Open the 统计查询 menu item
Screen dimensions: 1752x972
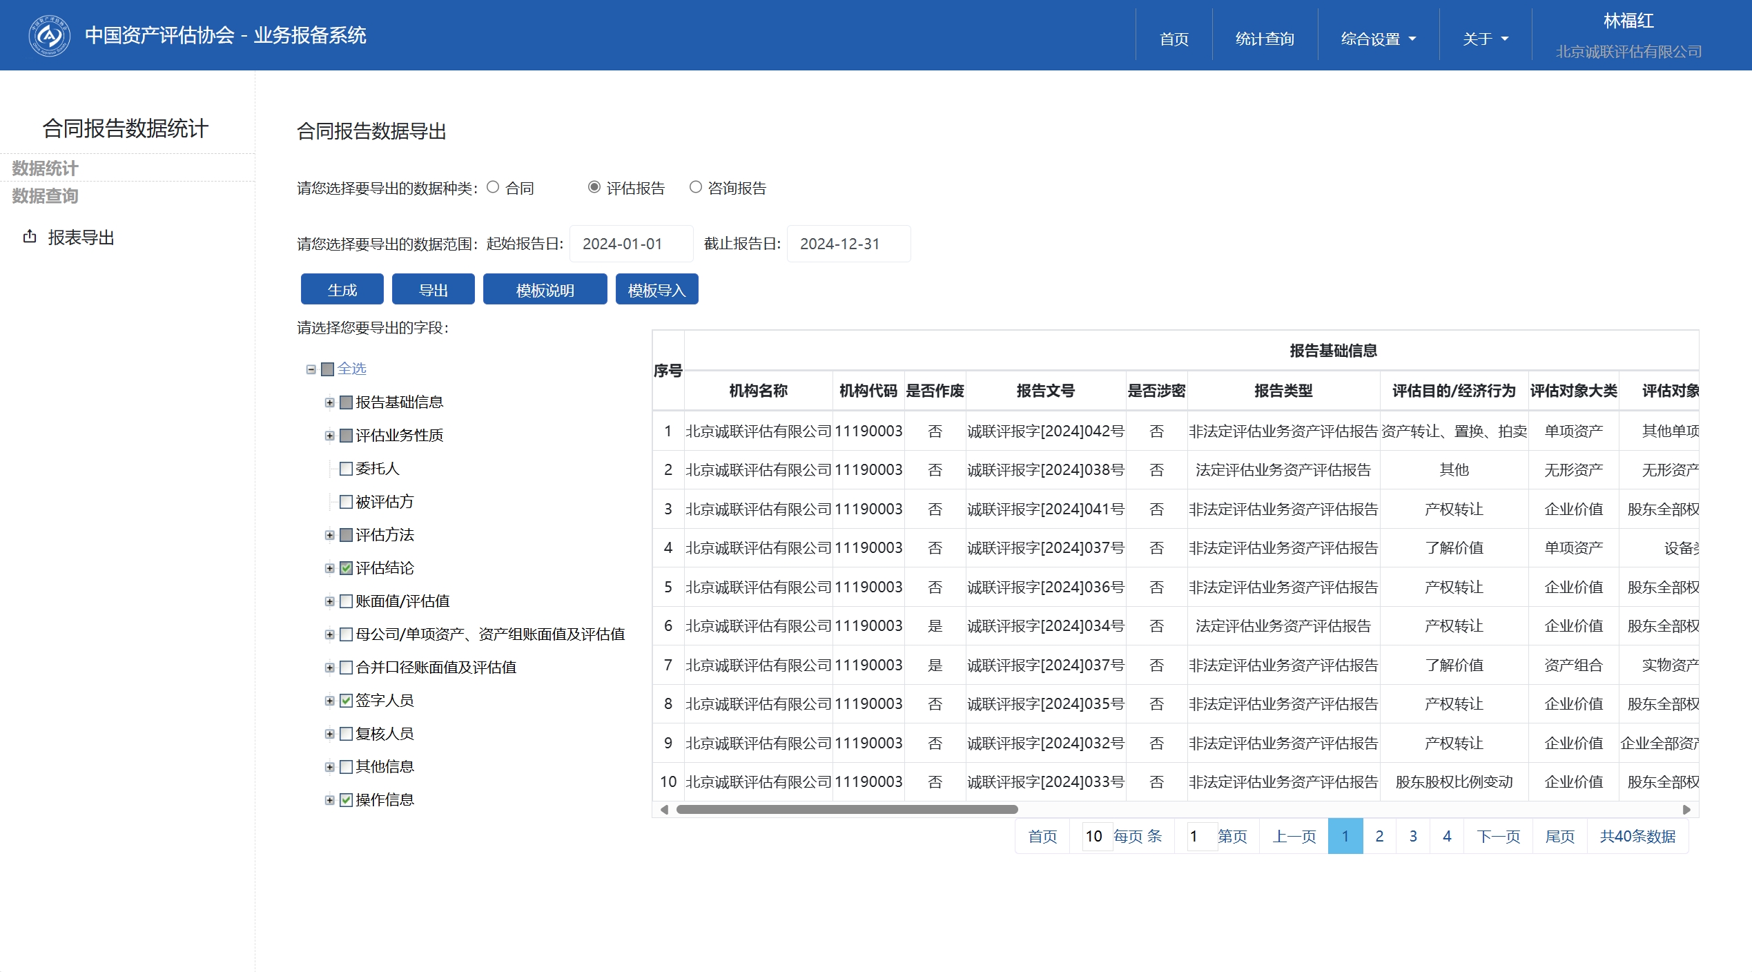(x=1265, y=39)
